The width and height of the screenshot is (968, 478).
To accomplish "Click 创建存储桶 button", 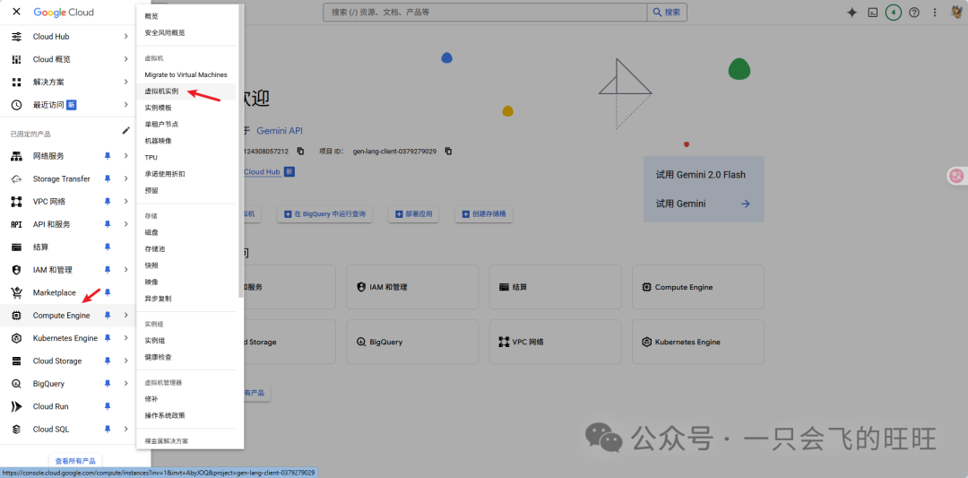I will click(484, 214).
